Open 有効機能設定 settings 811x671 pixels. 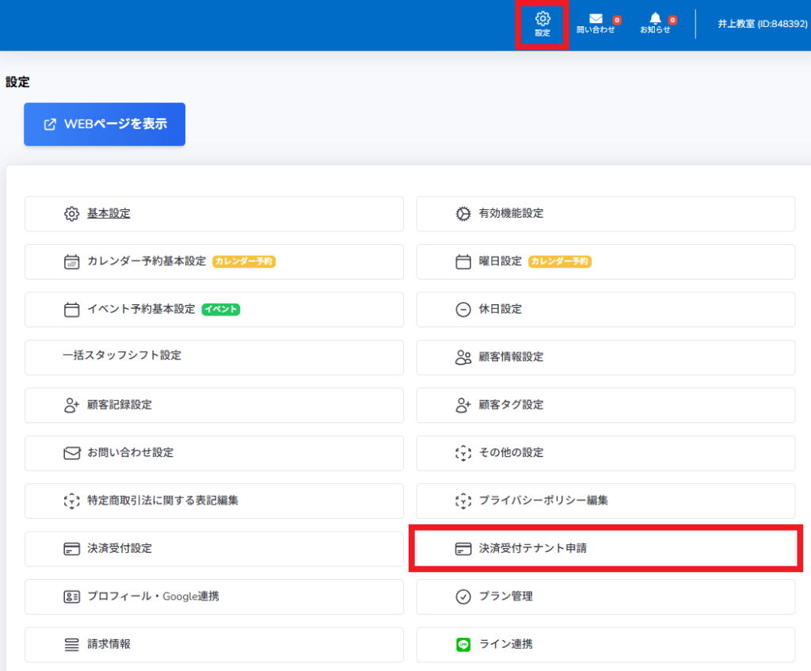[x=511, y=214]
